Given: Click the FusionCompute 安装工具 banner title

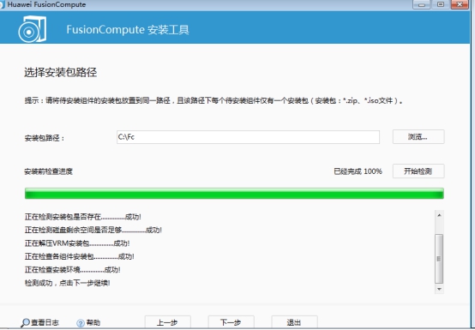Looking at the screenshot, I should click(128, 30).
